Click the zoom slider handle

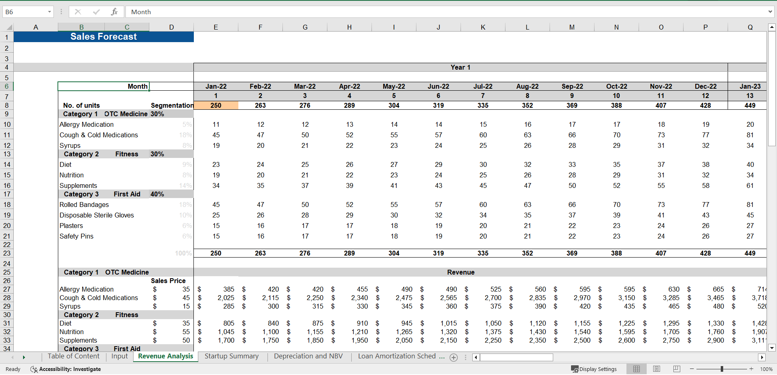722,369
